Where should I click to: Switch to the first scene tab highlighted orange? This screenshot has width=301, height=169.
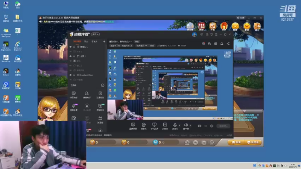point(77,41)
